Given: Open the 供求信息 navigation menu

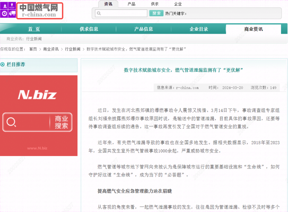Looking at the screenshot, I should pos(89,29).
